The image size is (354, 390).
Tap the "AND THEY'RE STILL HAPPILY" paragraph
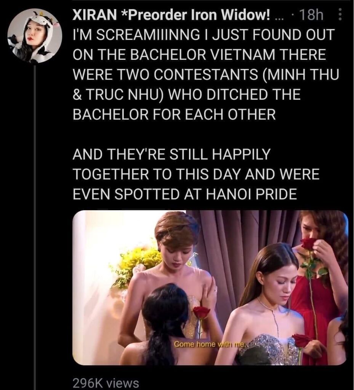tap(197, 174)
